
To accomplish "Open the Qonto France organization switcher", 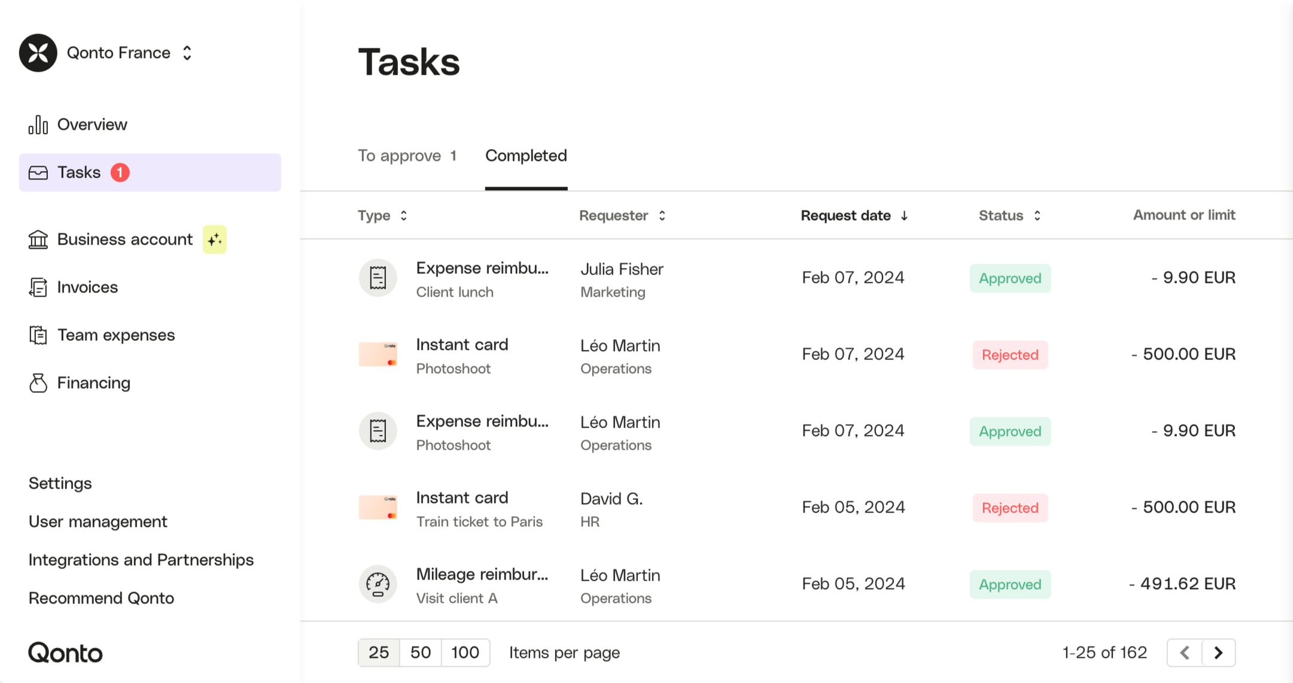I will point(129,53).
